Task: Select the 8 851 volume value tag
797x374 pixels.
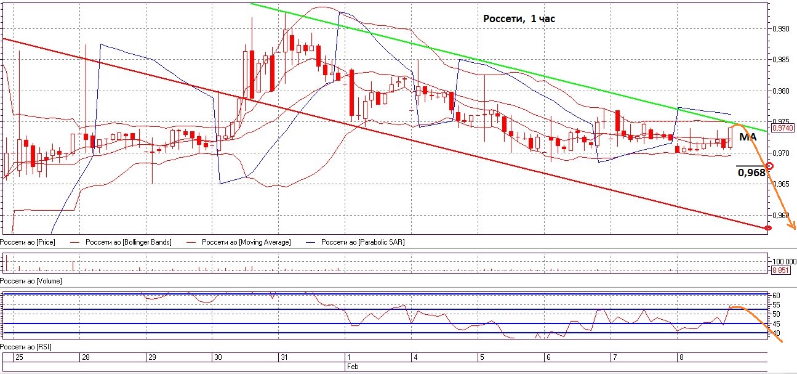Action: coord(781,269)
